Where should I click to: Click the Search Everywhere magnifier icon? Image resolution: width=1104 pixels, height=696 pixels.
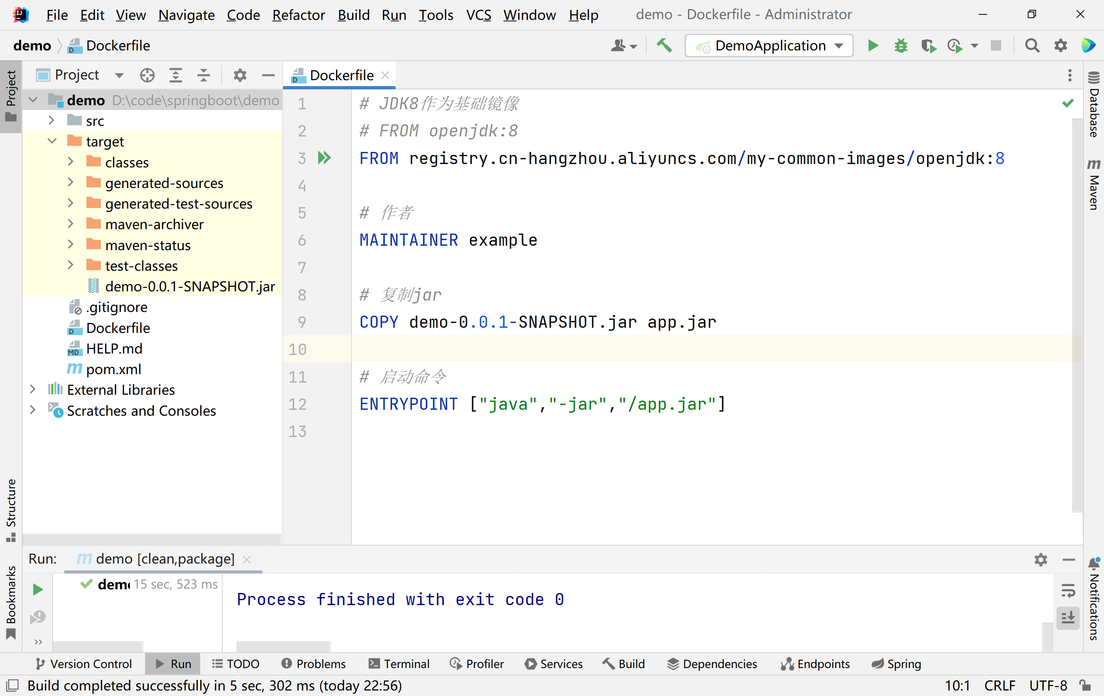tap(1032, 46)
